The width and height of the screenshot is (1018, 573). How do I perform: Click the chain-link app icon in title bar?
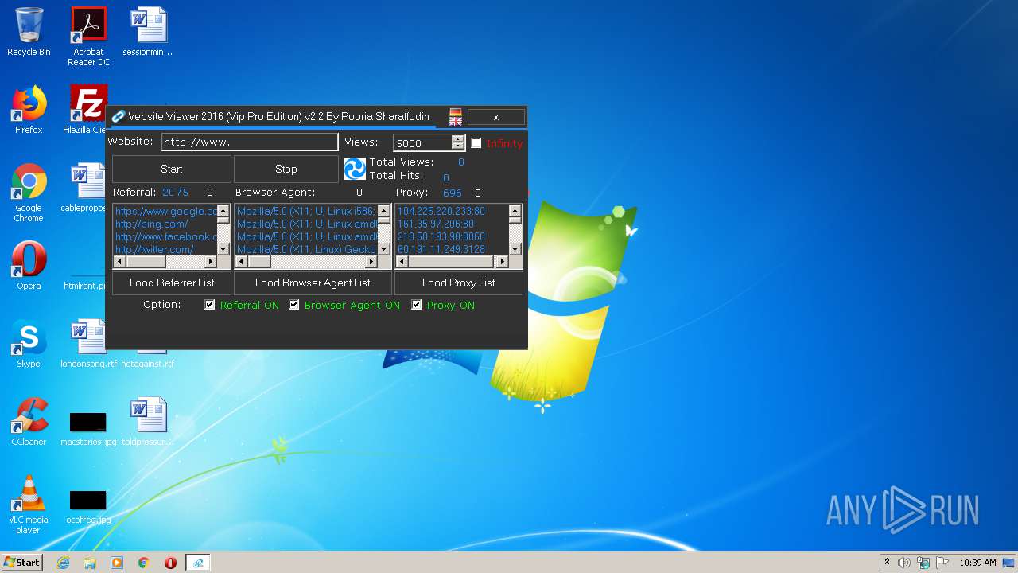click(118, 116)
